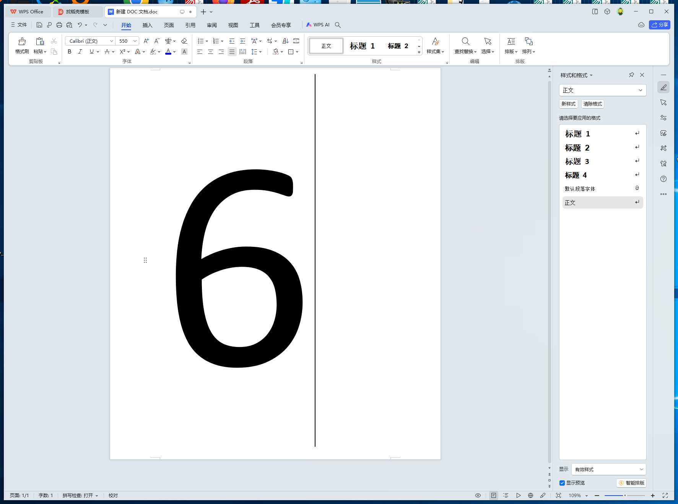Click the search icon next to WPS AI
678x504 pixels.
coord(338,25)
